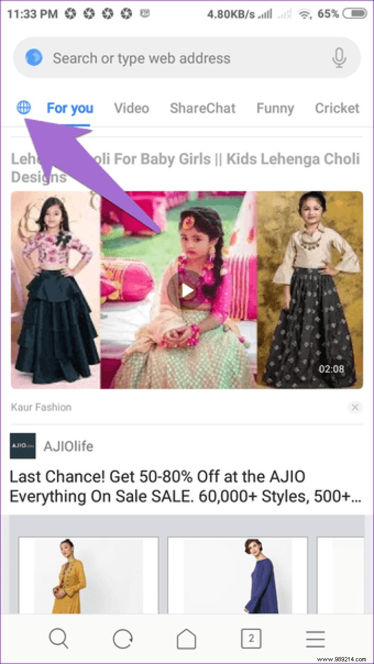This screenshot has height=664, width=374.
Task: Switch to the Funny tab
Action: coord(275,108)
